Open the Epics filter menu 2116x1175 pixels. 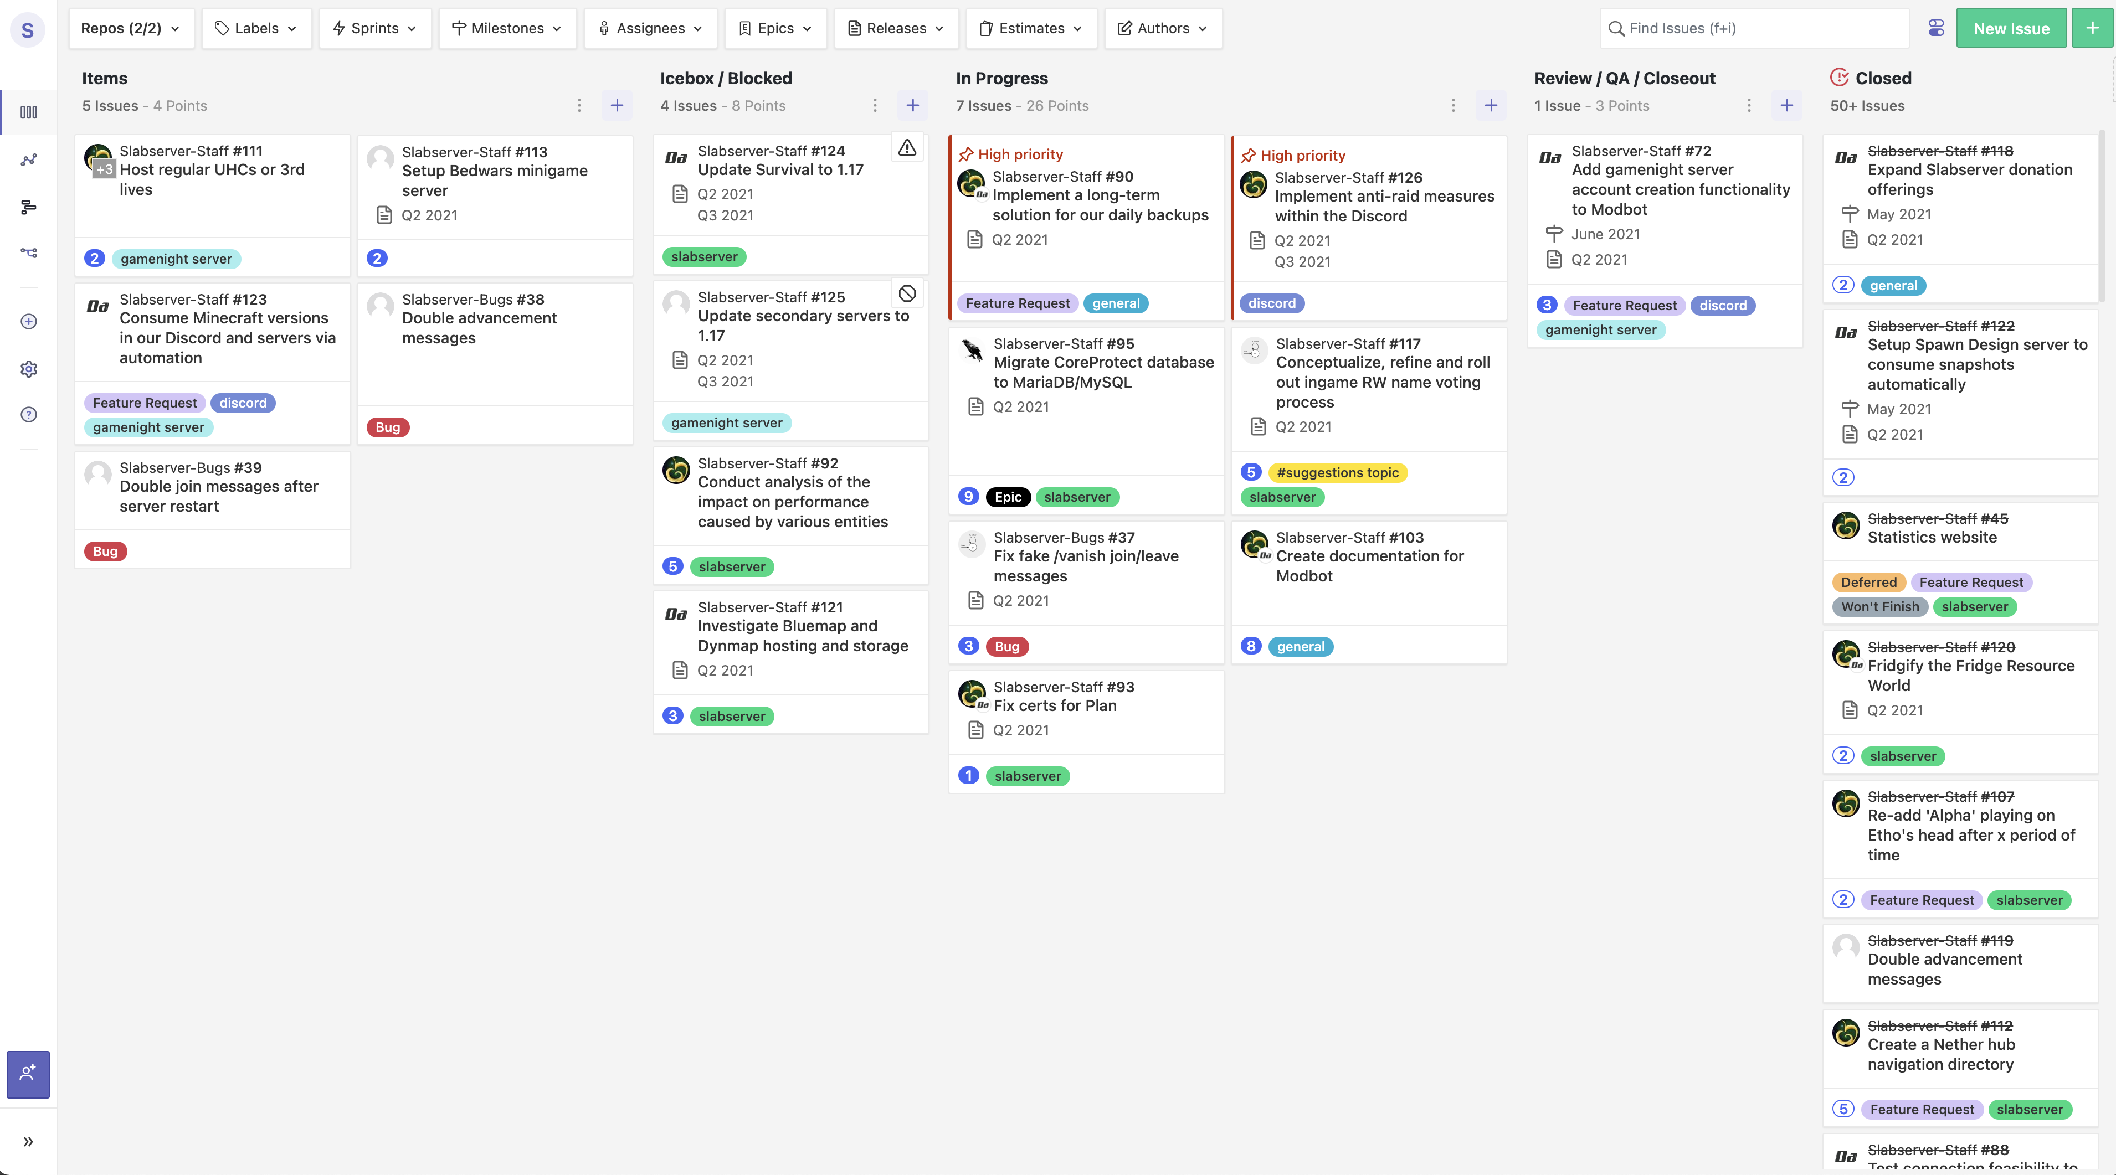775,28
